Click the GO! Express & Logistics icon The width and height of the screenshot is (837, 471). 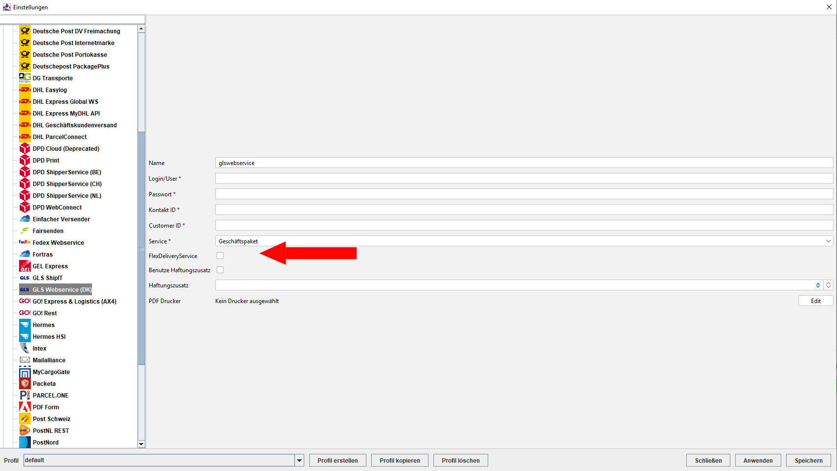(25, 301)
